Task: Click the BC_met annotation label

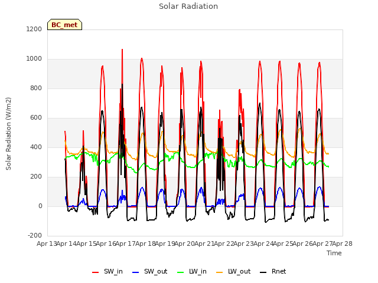Action: coord(64,25)
